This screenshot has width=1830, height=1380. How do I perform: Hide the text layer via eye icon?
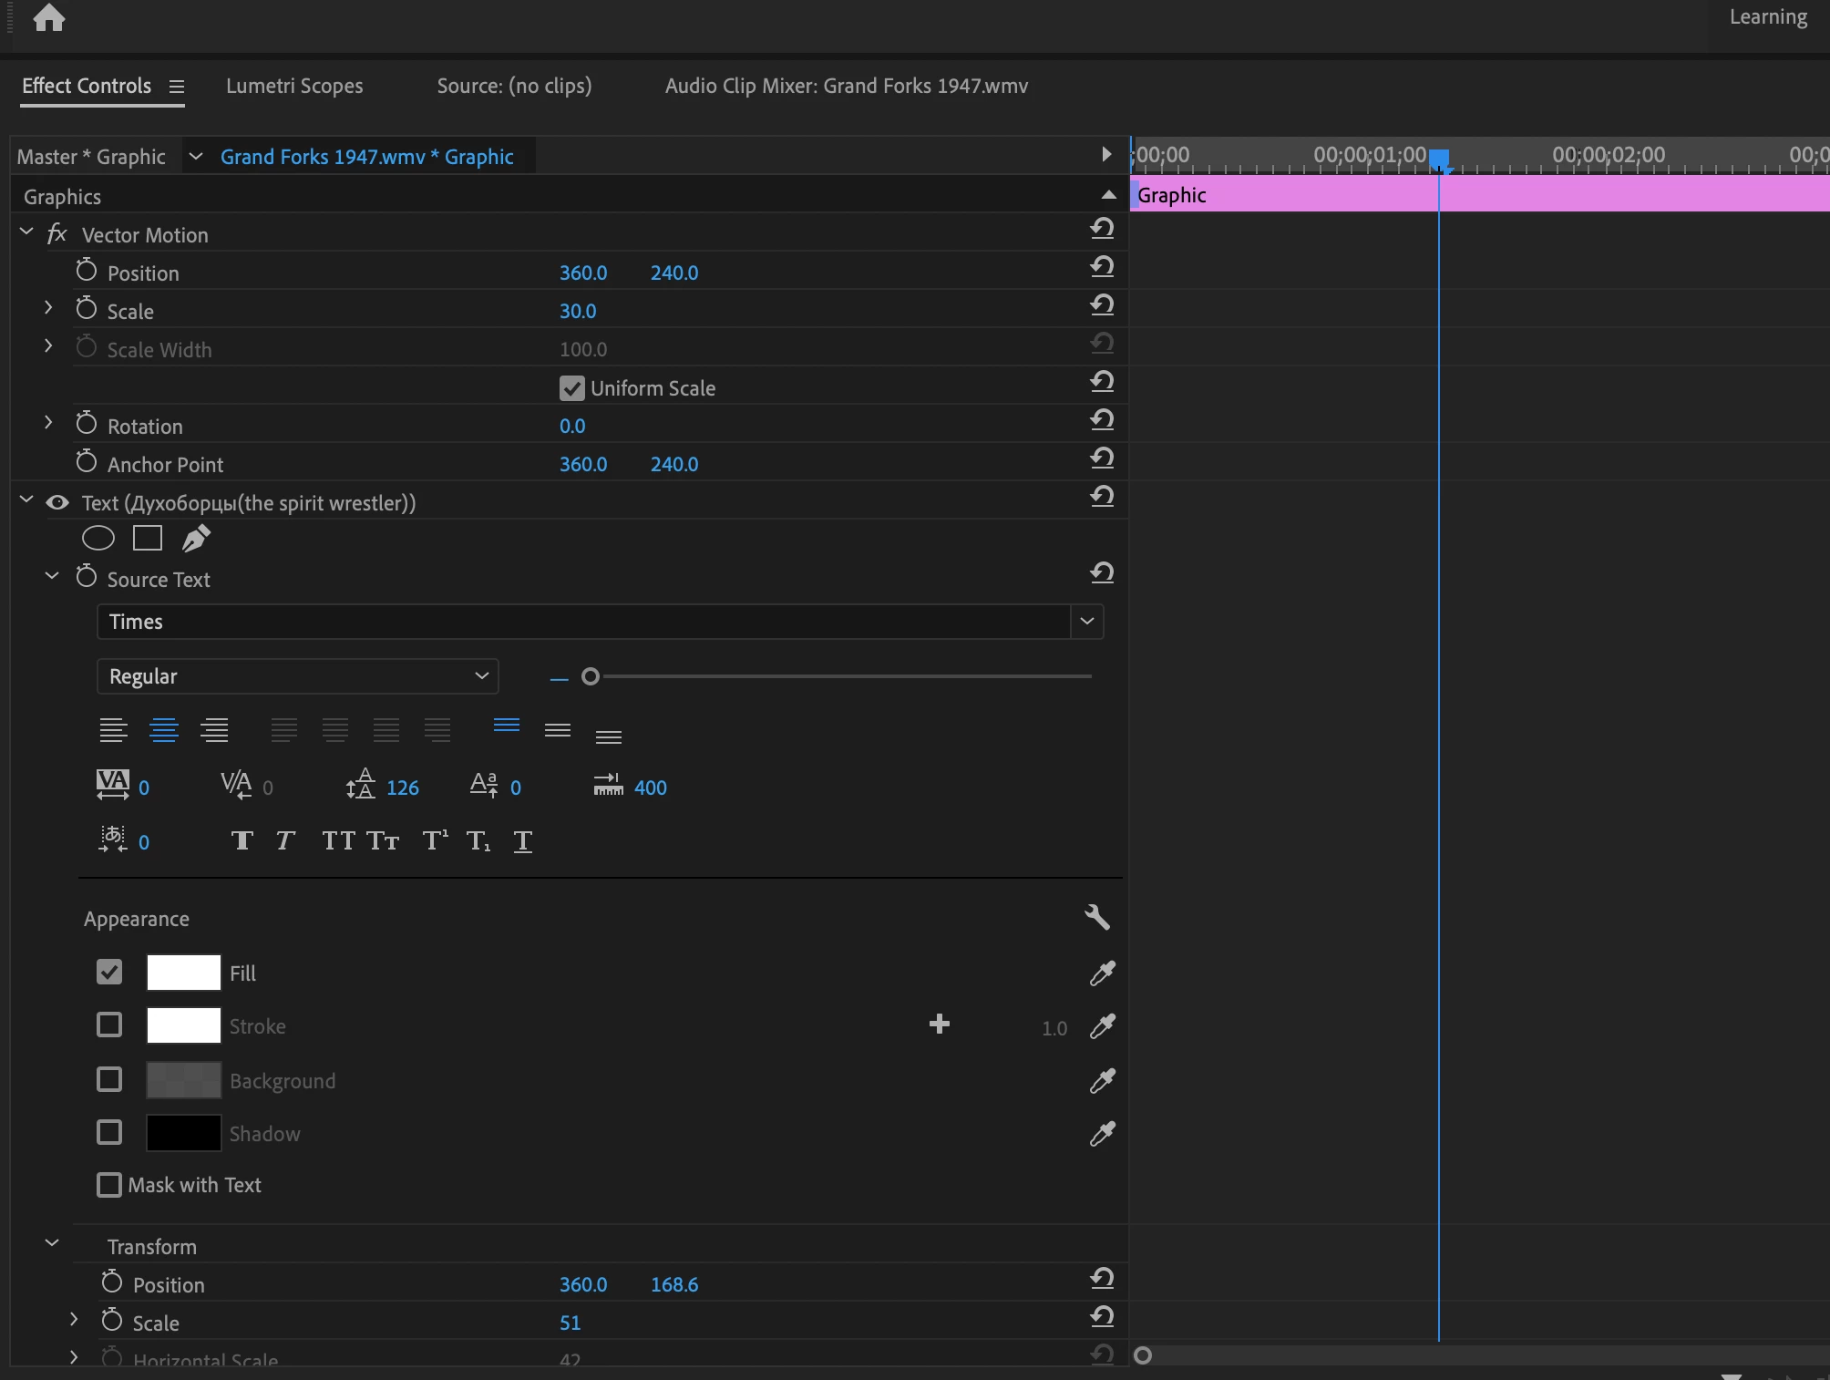click(x=57, y=502)
